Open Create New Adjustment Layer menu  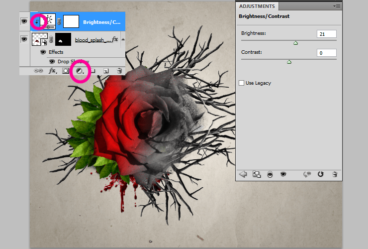[x=80, y=71]
